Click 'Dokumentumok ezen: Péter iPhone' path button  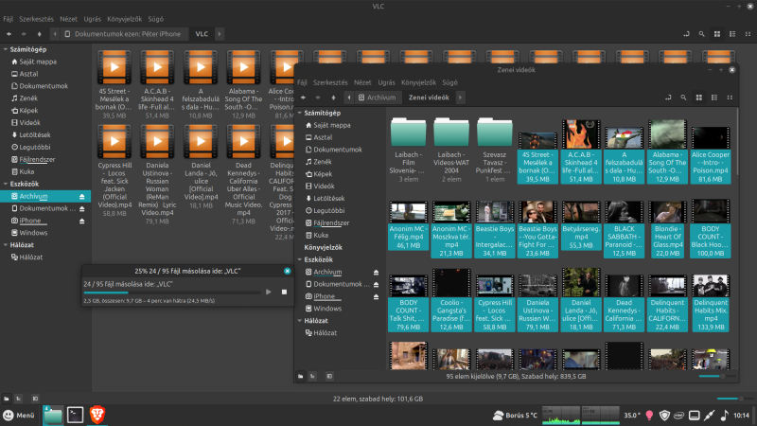click(x=123, y=34)
